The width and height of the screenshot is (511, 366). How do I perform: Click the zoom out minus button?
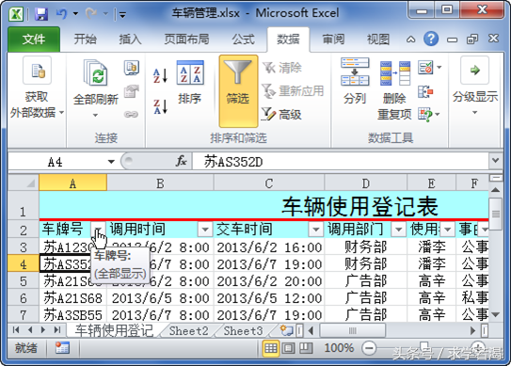[369, 348]
